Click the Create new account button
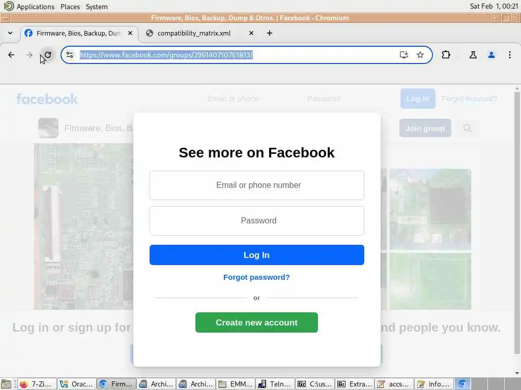Image resolution: width=521 pixels, height=390 pixels. 256,322
